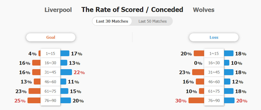This screenshot has width=261, height=110.
Task: Click the Goal section 76~90 interval label
Action: point(51,100)
